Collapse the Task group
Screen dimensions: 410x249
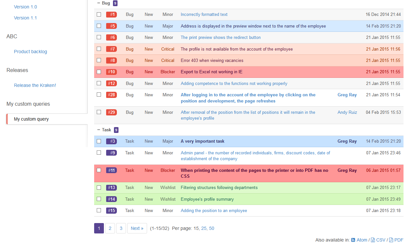(x=99, y=130)
